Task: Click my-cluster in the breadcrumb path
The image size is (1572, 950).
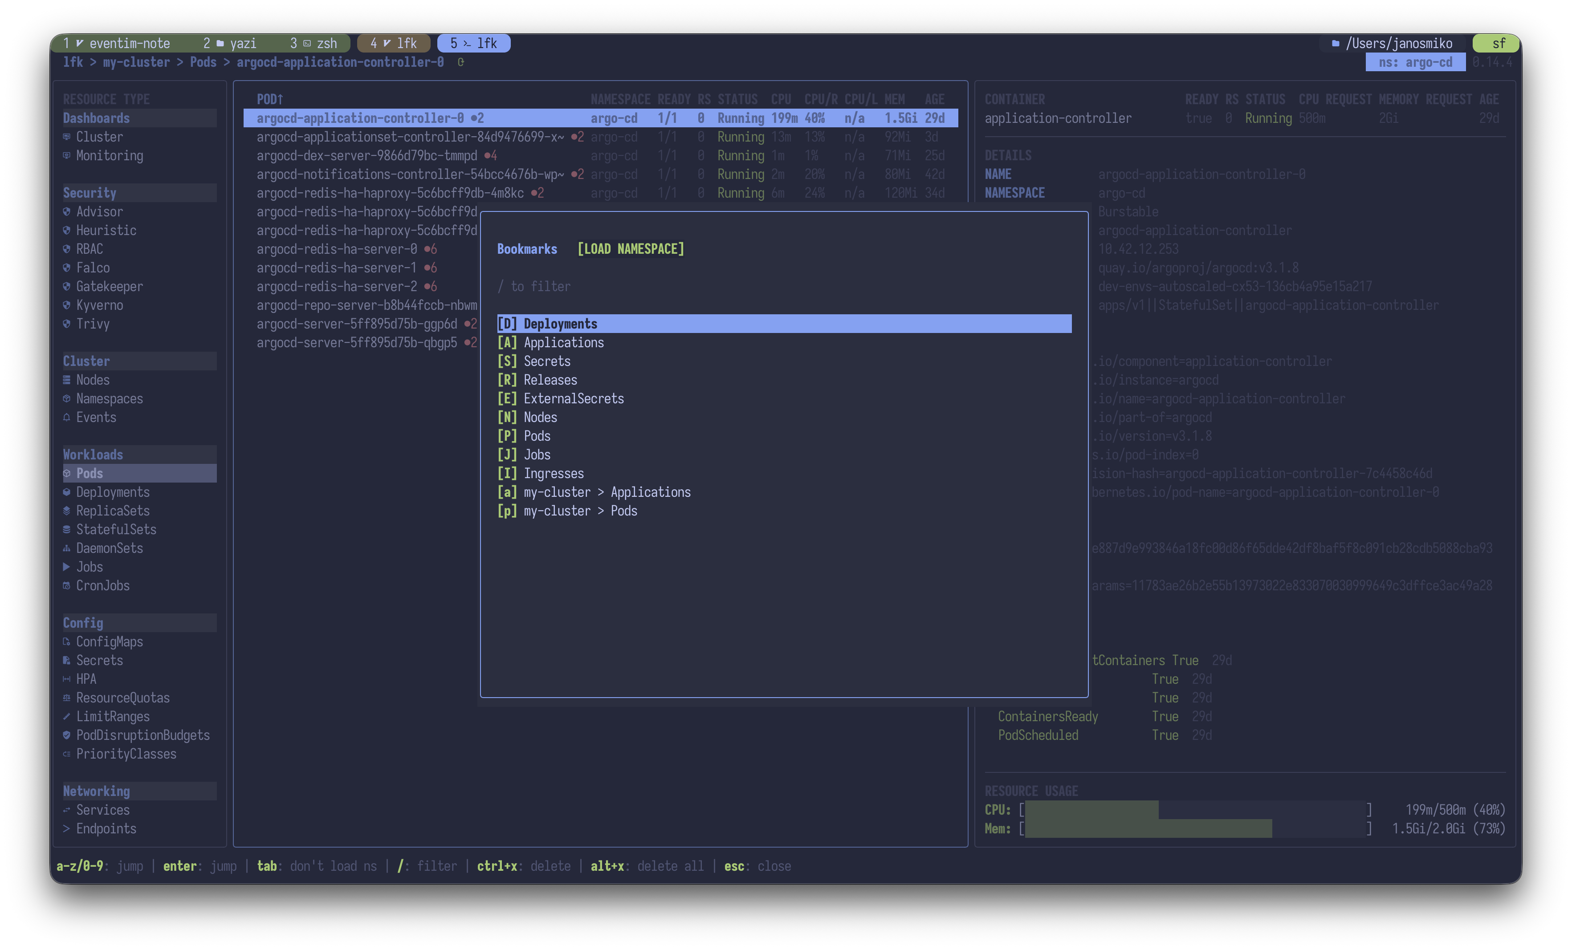Action: pos(137,62)
